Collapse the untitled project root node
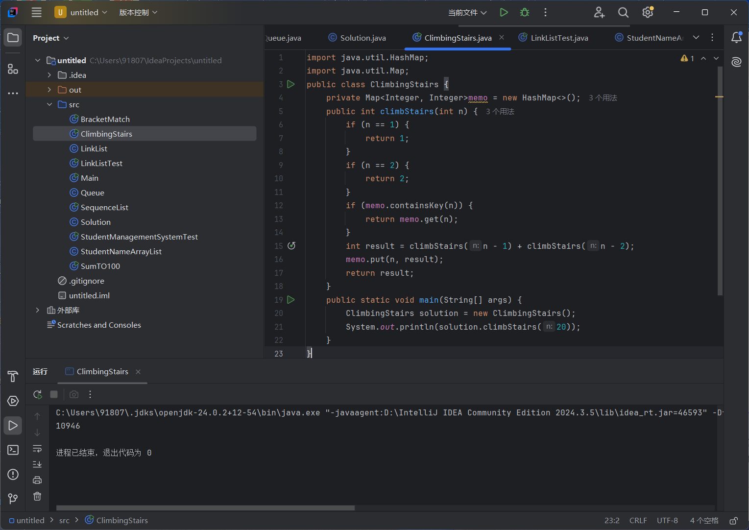749x530 pixels. [38, 60]
